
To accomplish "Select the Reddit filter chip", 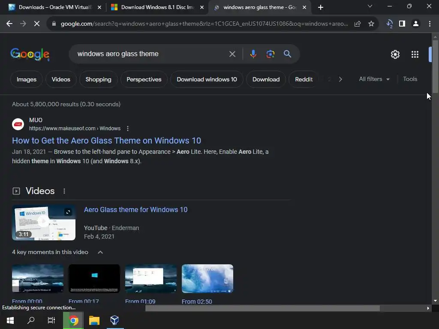I will point(304,79).
